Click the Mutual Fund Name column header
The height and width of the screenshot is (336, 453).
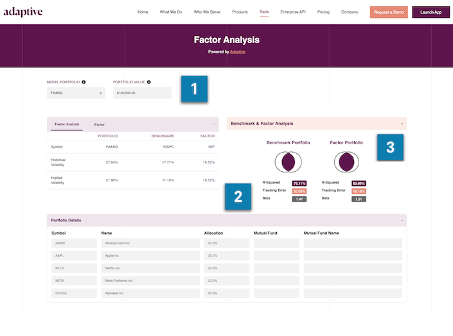pyautogui.click(x=321, y=233)
